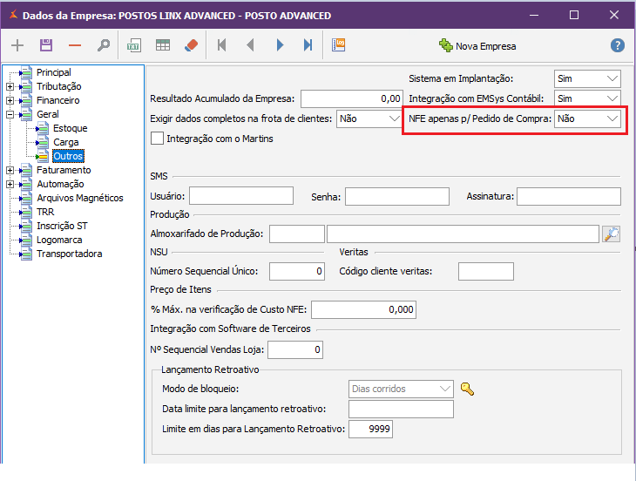Select the Outros tree item
This screenshot has width=636, height=481.
68,156
